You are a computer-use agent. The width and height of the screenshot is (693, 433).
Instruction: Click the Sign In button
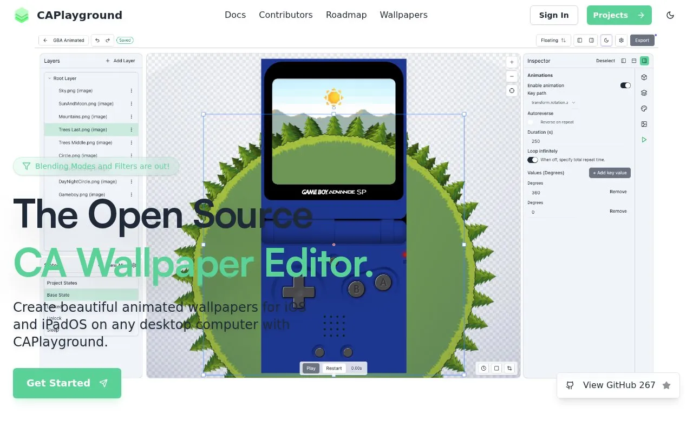tap(554, 15)
